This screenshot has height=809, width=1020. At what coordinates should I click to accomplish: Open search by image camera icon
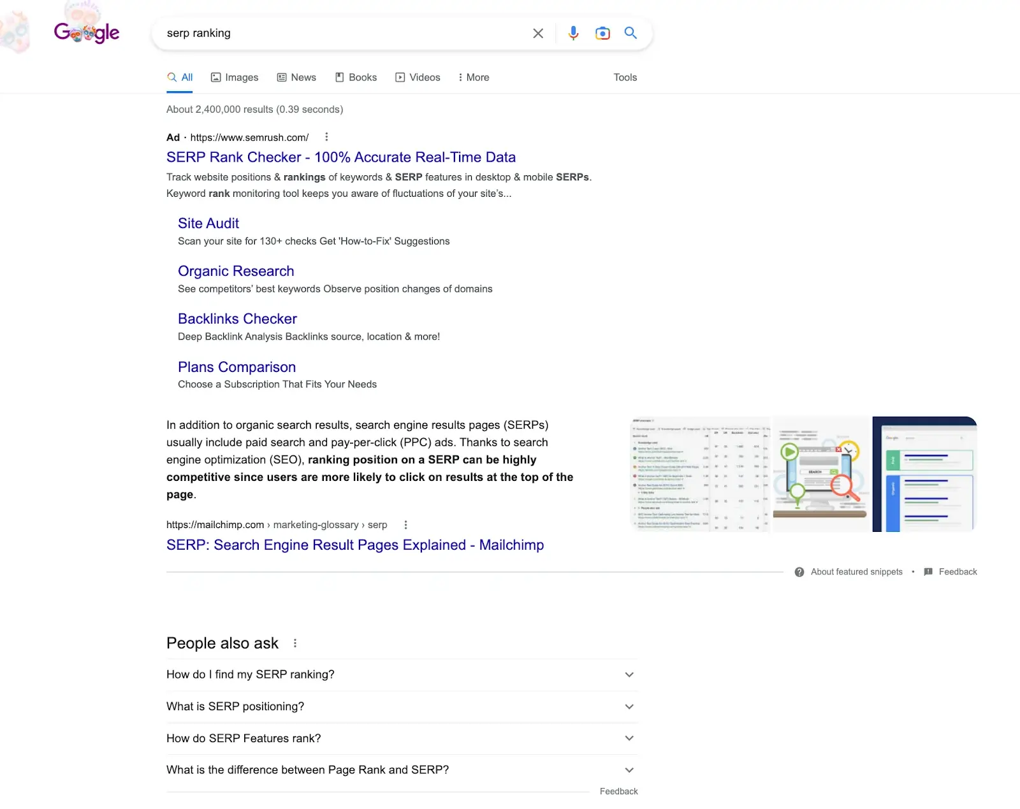pos(602,33)
